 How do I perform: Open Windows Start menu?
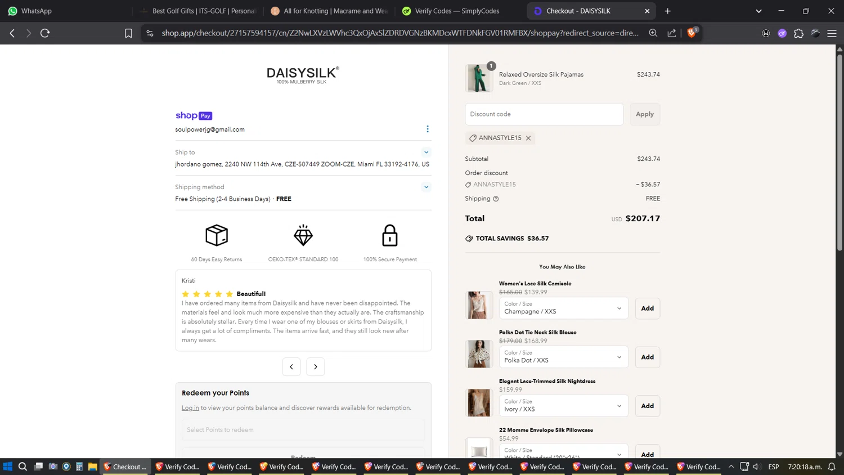click(x=7, y=467)
